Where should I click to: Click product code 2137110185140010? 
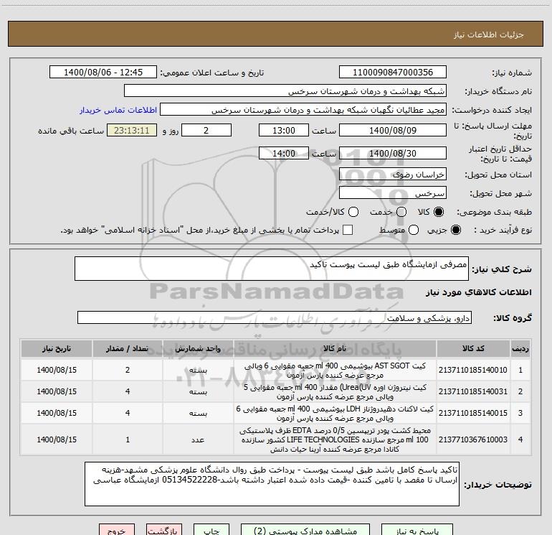[x=473, y=370]
